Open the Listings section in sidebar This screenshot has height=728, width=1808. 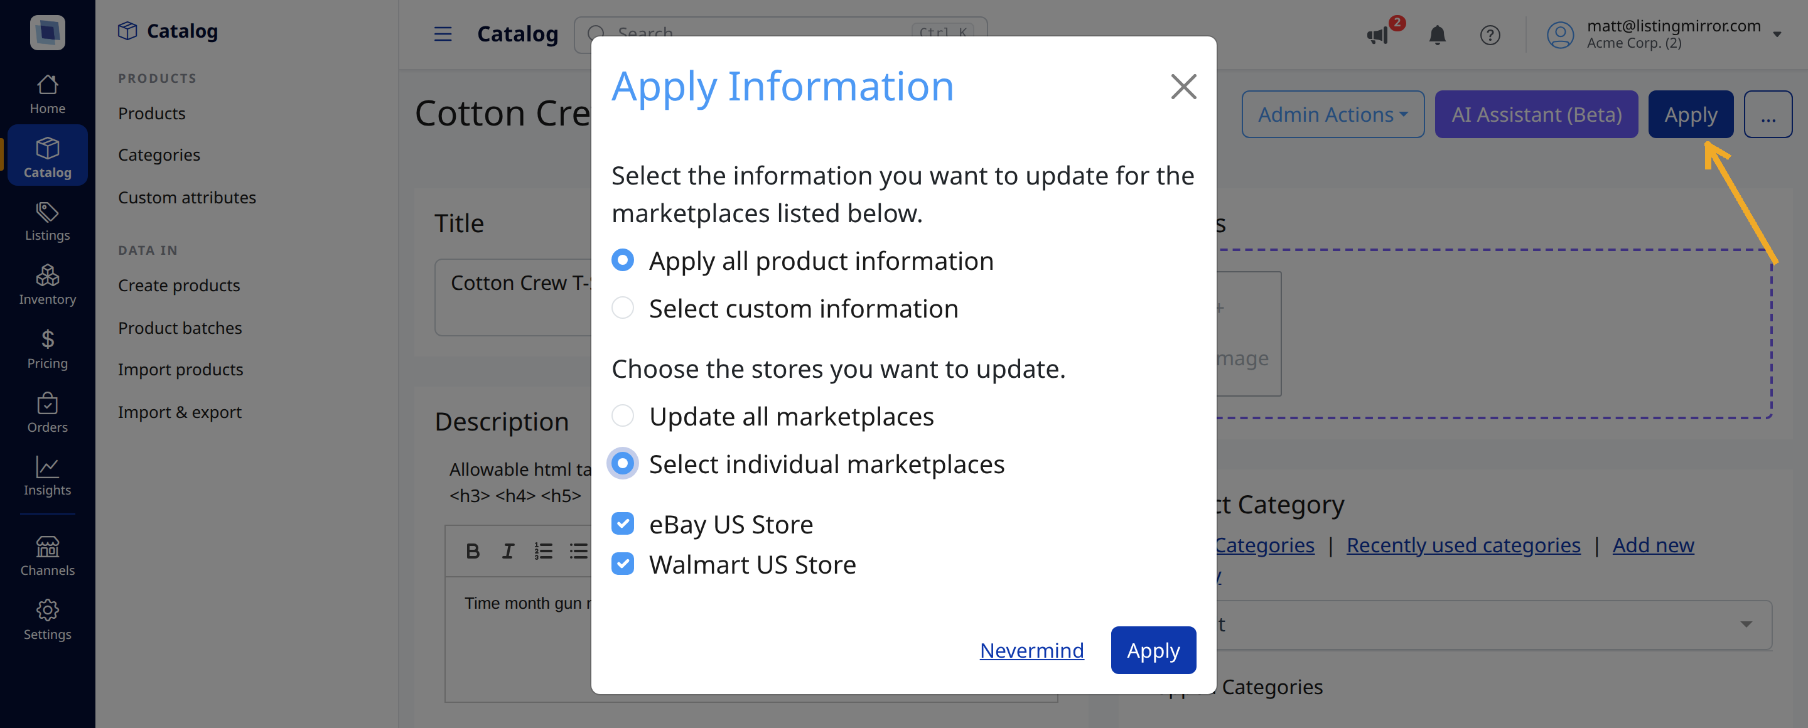tap(47, 221)
